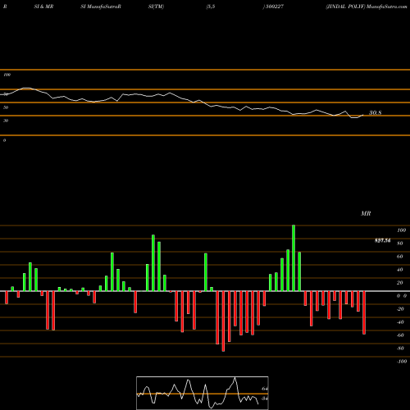Click the 80 label on the MR axis
The height and width of the screenshot is (410, 410).
tap(400, 244)
